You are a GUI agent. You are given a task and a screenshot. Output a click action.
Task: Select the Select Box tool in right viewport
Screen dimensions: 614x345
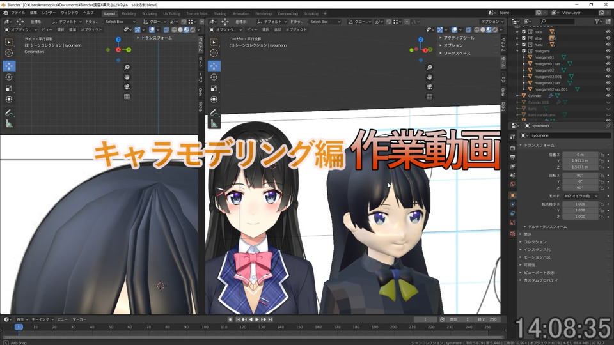point(214,42)
